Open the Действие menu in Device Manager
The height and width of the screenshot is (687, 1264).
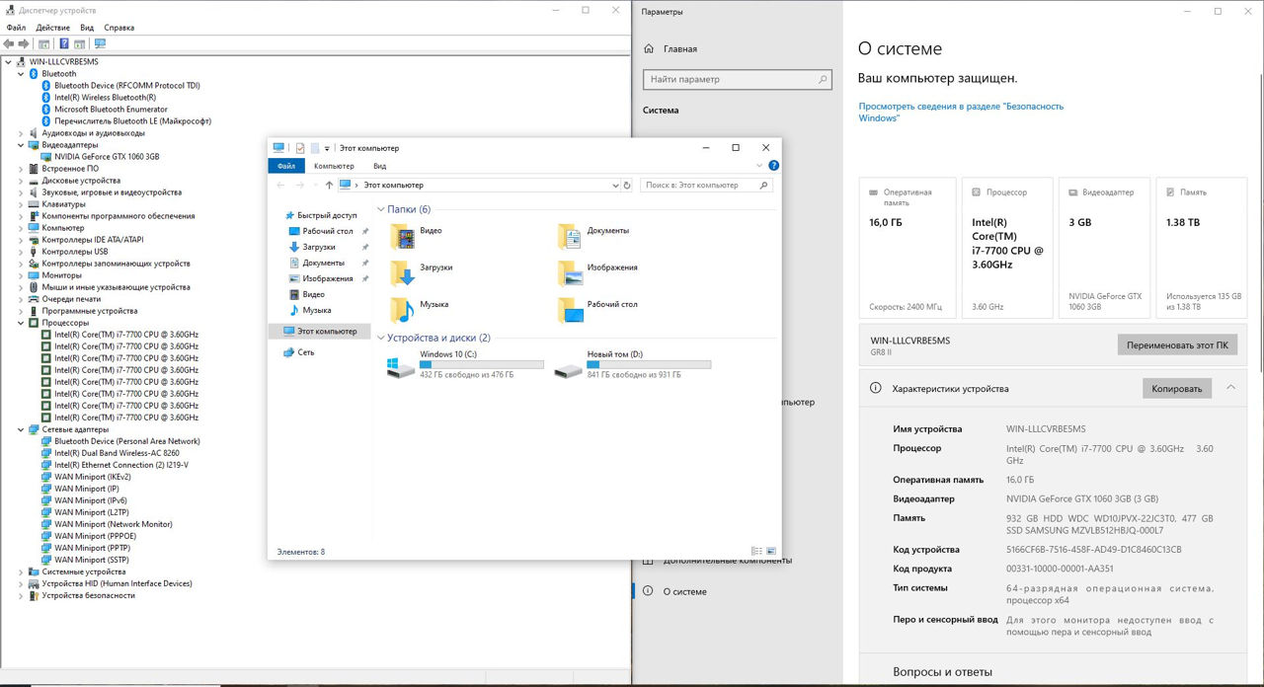pos(53,28)
